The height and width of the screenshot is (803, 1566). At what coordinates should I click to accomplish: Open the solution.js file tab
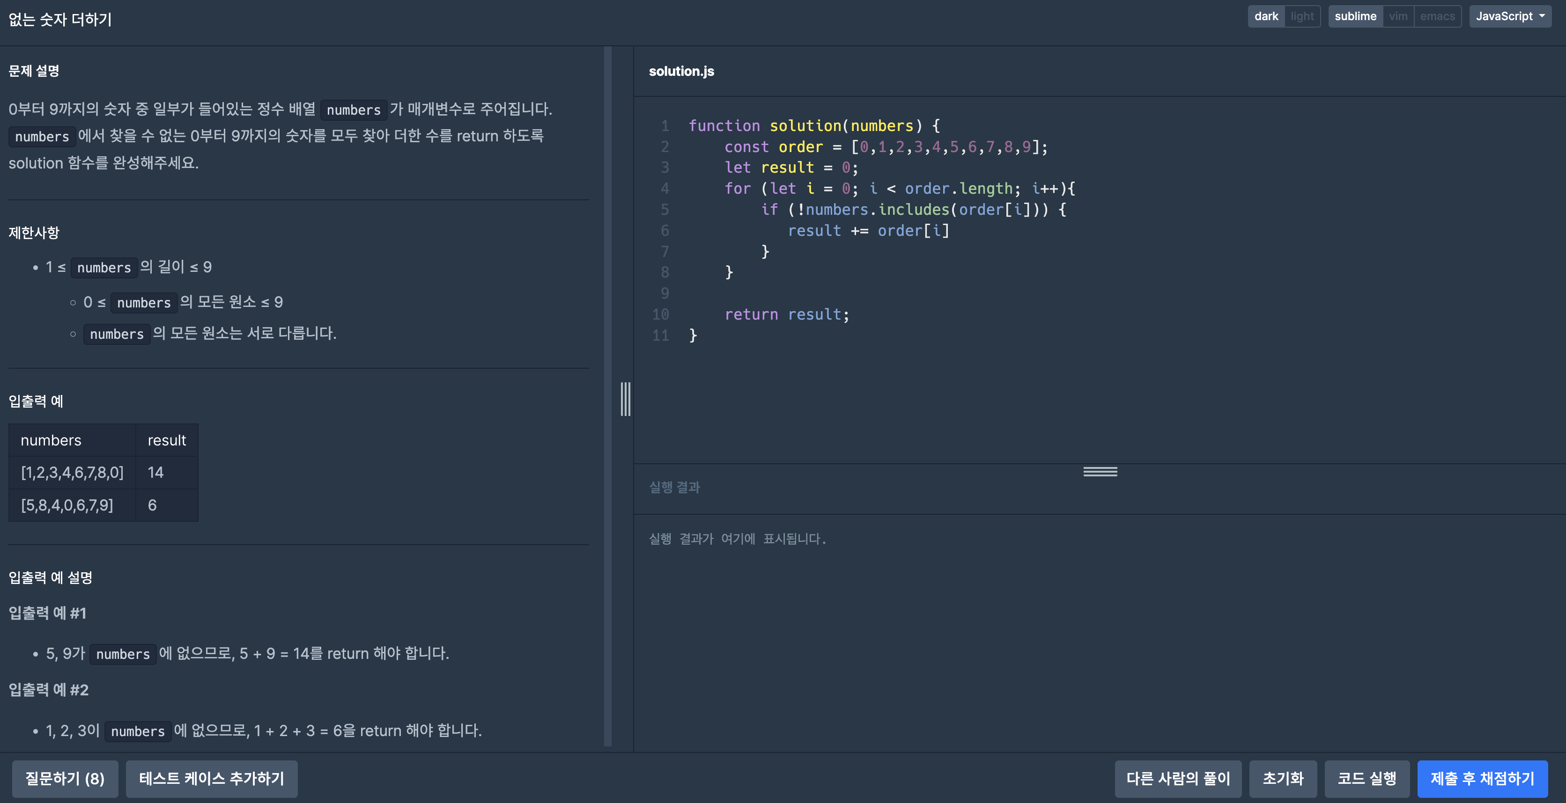pos(681,71)
